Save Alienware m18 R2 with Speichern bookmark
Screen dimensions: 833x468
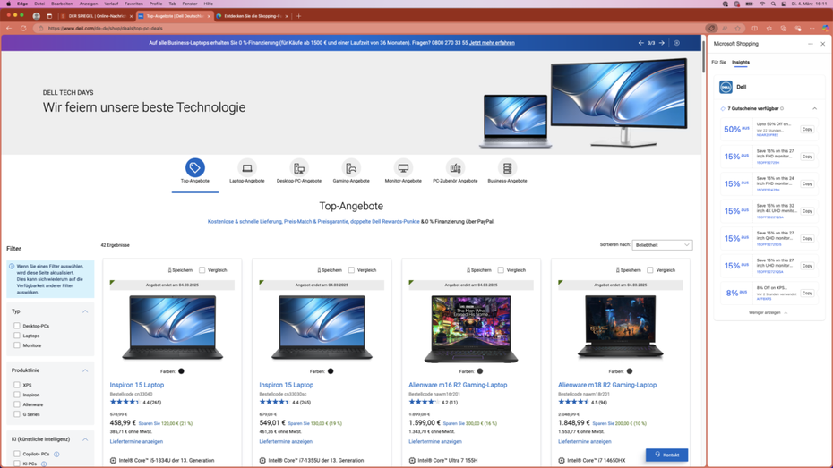[x=628, y=270]
